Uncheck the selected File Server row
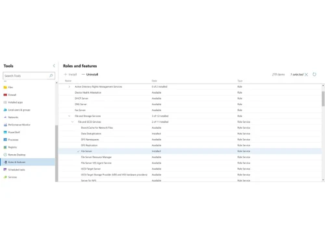Viewport: 325px width, 244px height. (x=79, y=151)
